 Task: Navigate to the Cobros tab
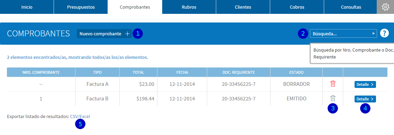(297, 7)
